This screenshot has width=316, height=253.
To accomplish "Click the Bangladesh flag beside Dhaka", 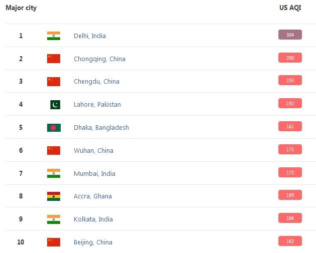I will [54, 127].
